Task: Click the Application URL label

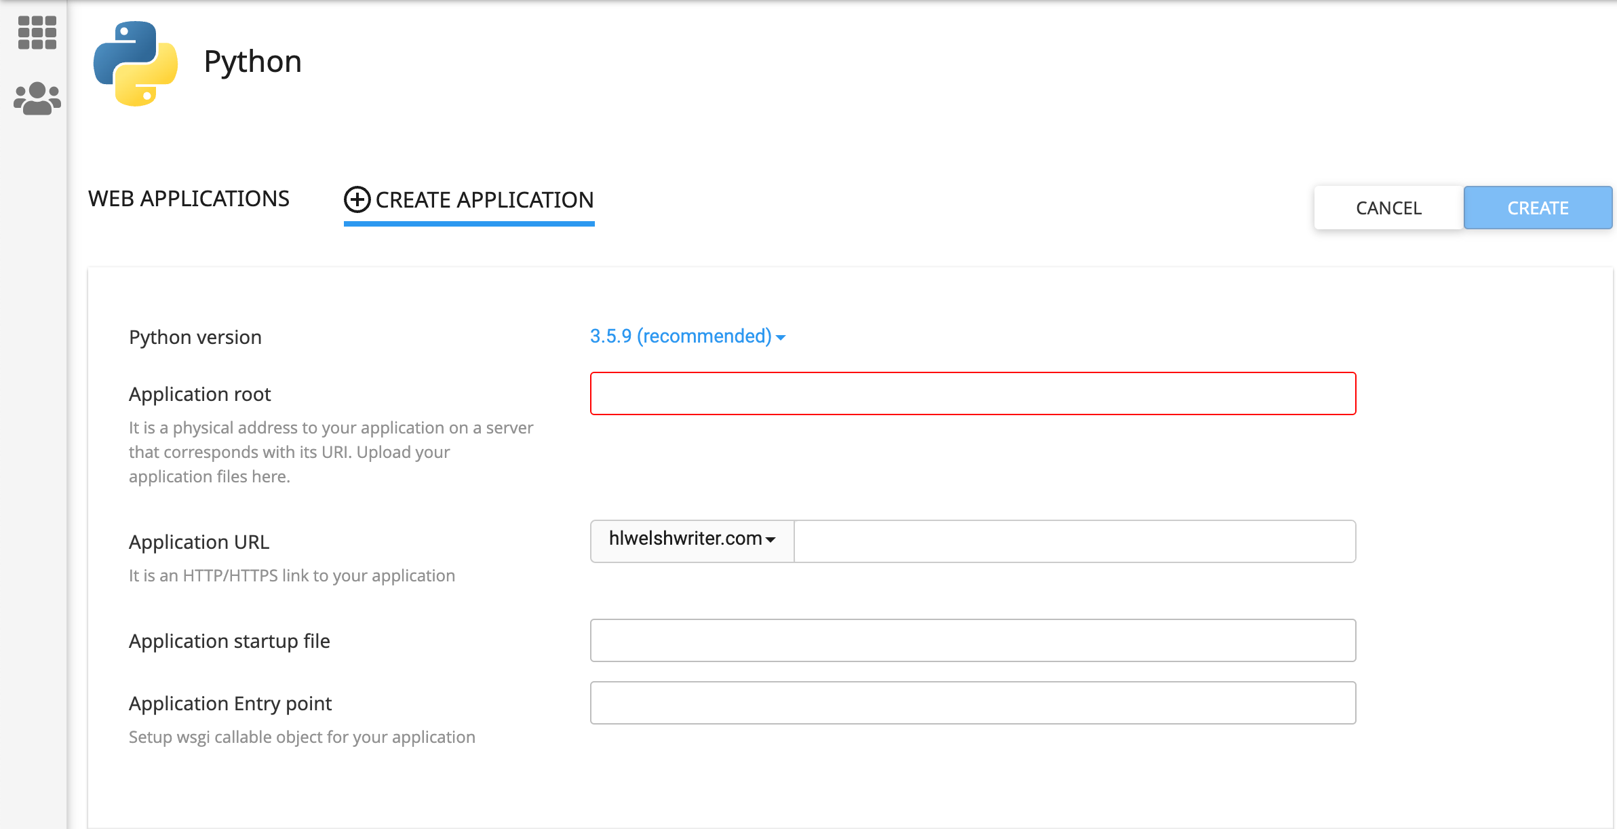Action: pyautogui.click(x=199, y=542)
